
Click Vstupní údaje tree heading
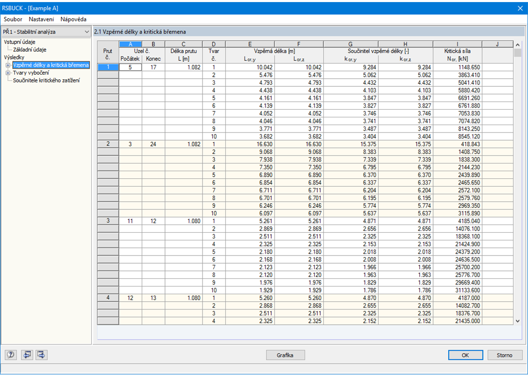(x=19, y=42)
